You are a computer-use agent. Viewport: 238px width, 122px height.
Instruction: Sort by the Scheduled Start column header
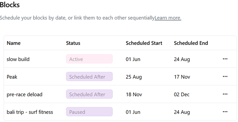coord(144,43)
